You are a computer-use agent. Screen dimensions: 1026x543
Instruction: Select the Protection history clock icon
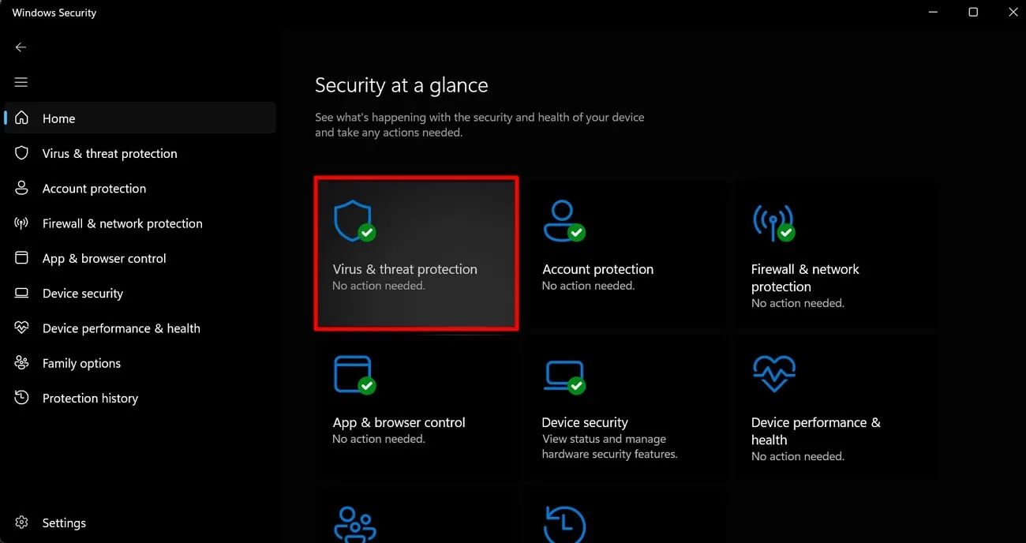point(21,398)
